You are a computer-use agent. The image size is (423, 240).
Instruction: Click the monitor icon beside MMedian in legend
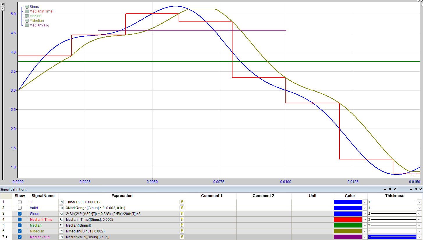click(27, 21)
